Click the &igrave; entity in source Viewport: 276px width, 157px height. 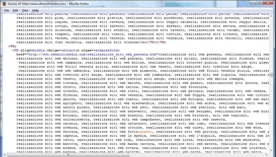click(145, 131)
